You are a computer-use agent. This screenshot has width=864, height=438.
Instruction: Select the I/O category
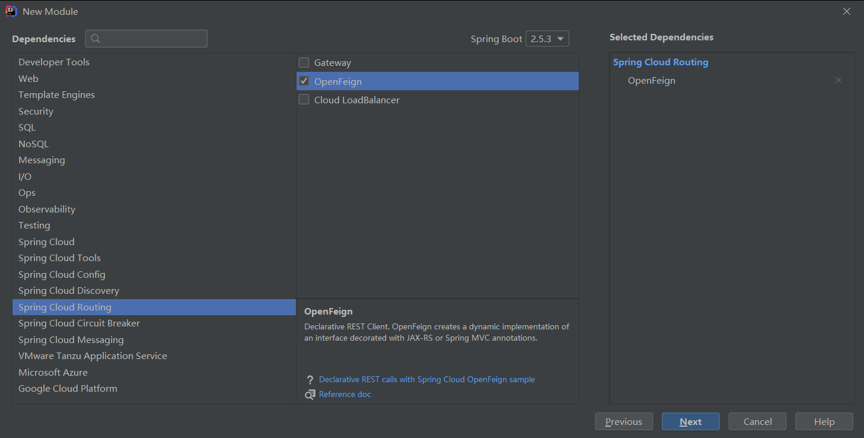click(154, 176)
